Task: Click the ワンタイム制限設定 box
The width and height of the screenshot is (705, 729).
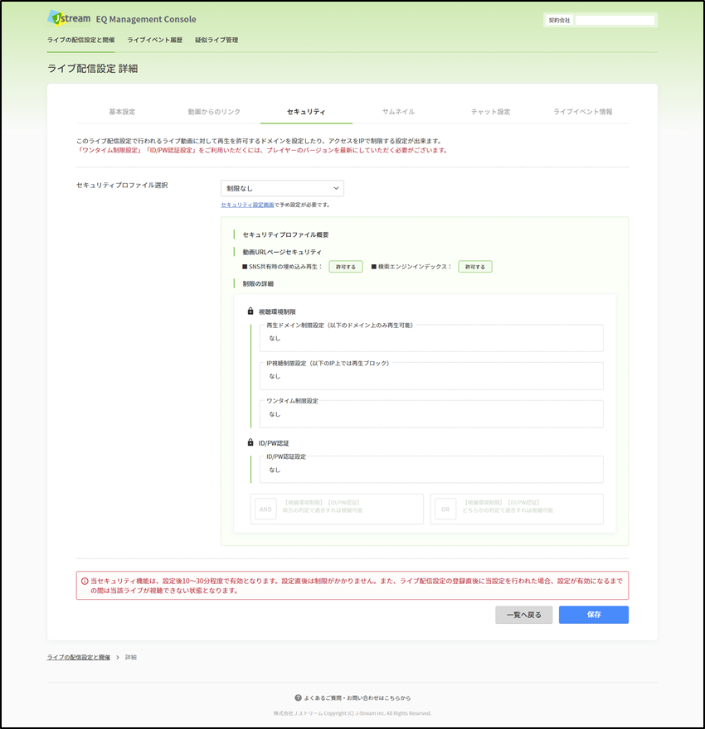Action: [x=431, y=413]
